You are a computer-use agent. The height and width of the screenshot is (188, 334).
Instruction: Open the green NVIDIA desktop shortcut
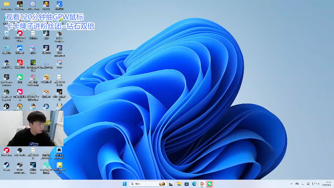[33, 62]
